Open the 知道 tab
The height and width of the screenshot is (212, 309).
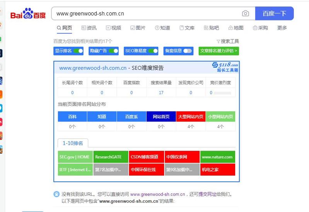tap(162, 28)
